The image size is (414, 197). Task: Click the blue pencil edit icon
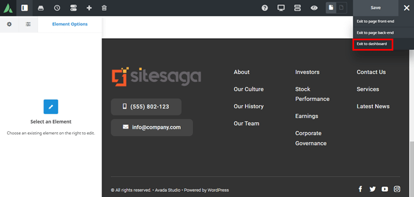[51, 107]
